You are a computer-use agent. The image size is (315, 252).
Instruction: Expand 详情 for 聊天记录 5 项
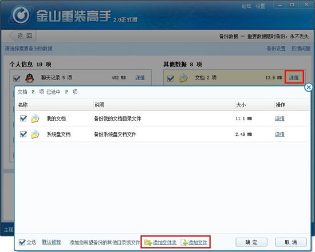tap(140, 77)
